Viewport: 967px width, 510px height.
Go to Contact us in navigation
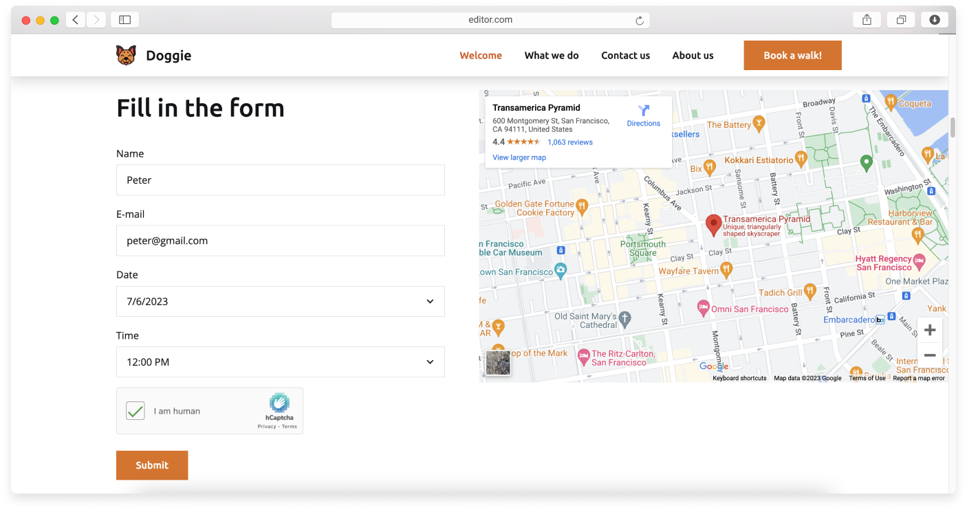tap(625, 56)
